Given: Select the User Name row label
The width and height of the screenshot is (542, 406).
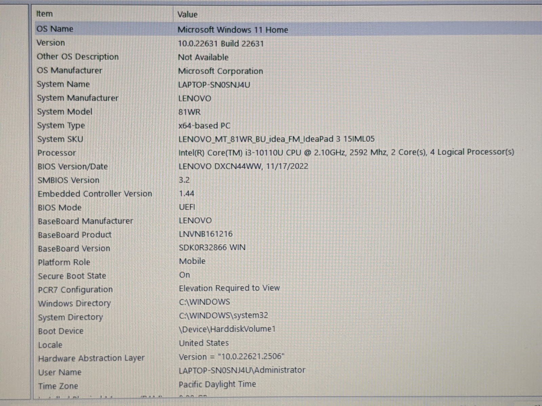Looking at the screenshot, I should click(x=60, y=372).
